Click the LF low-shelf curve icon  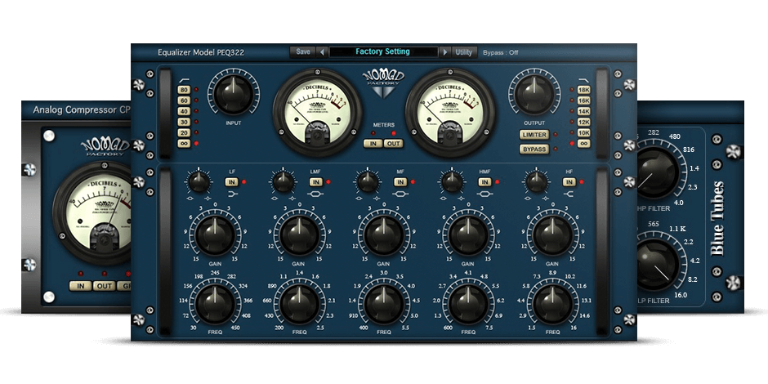pyautogui.click(x=232, y=194)
